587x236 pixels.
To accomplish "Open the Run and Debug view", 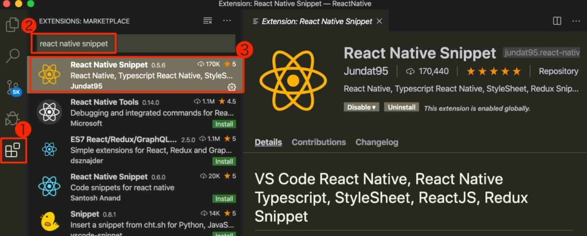I will coord(13,119).
